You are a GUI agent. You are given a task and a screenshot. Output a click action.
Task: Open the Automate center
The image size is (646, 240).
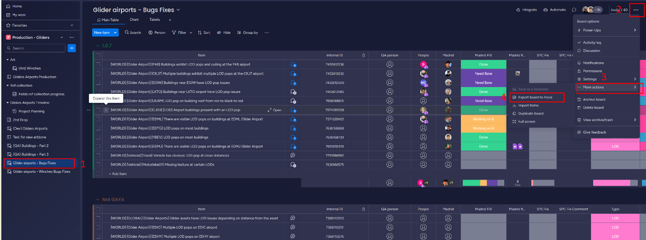[x=554, y=10]
